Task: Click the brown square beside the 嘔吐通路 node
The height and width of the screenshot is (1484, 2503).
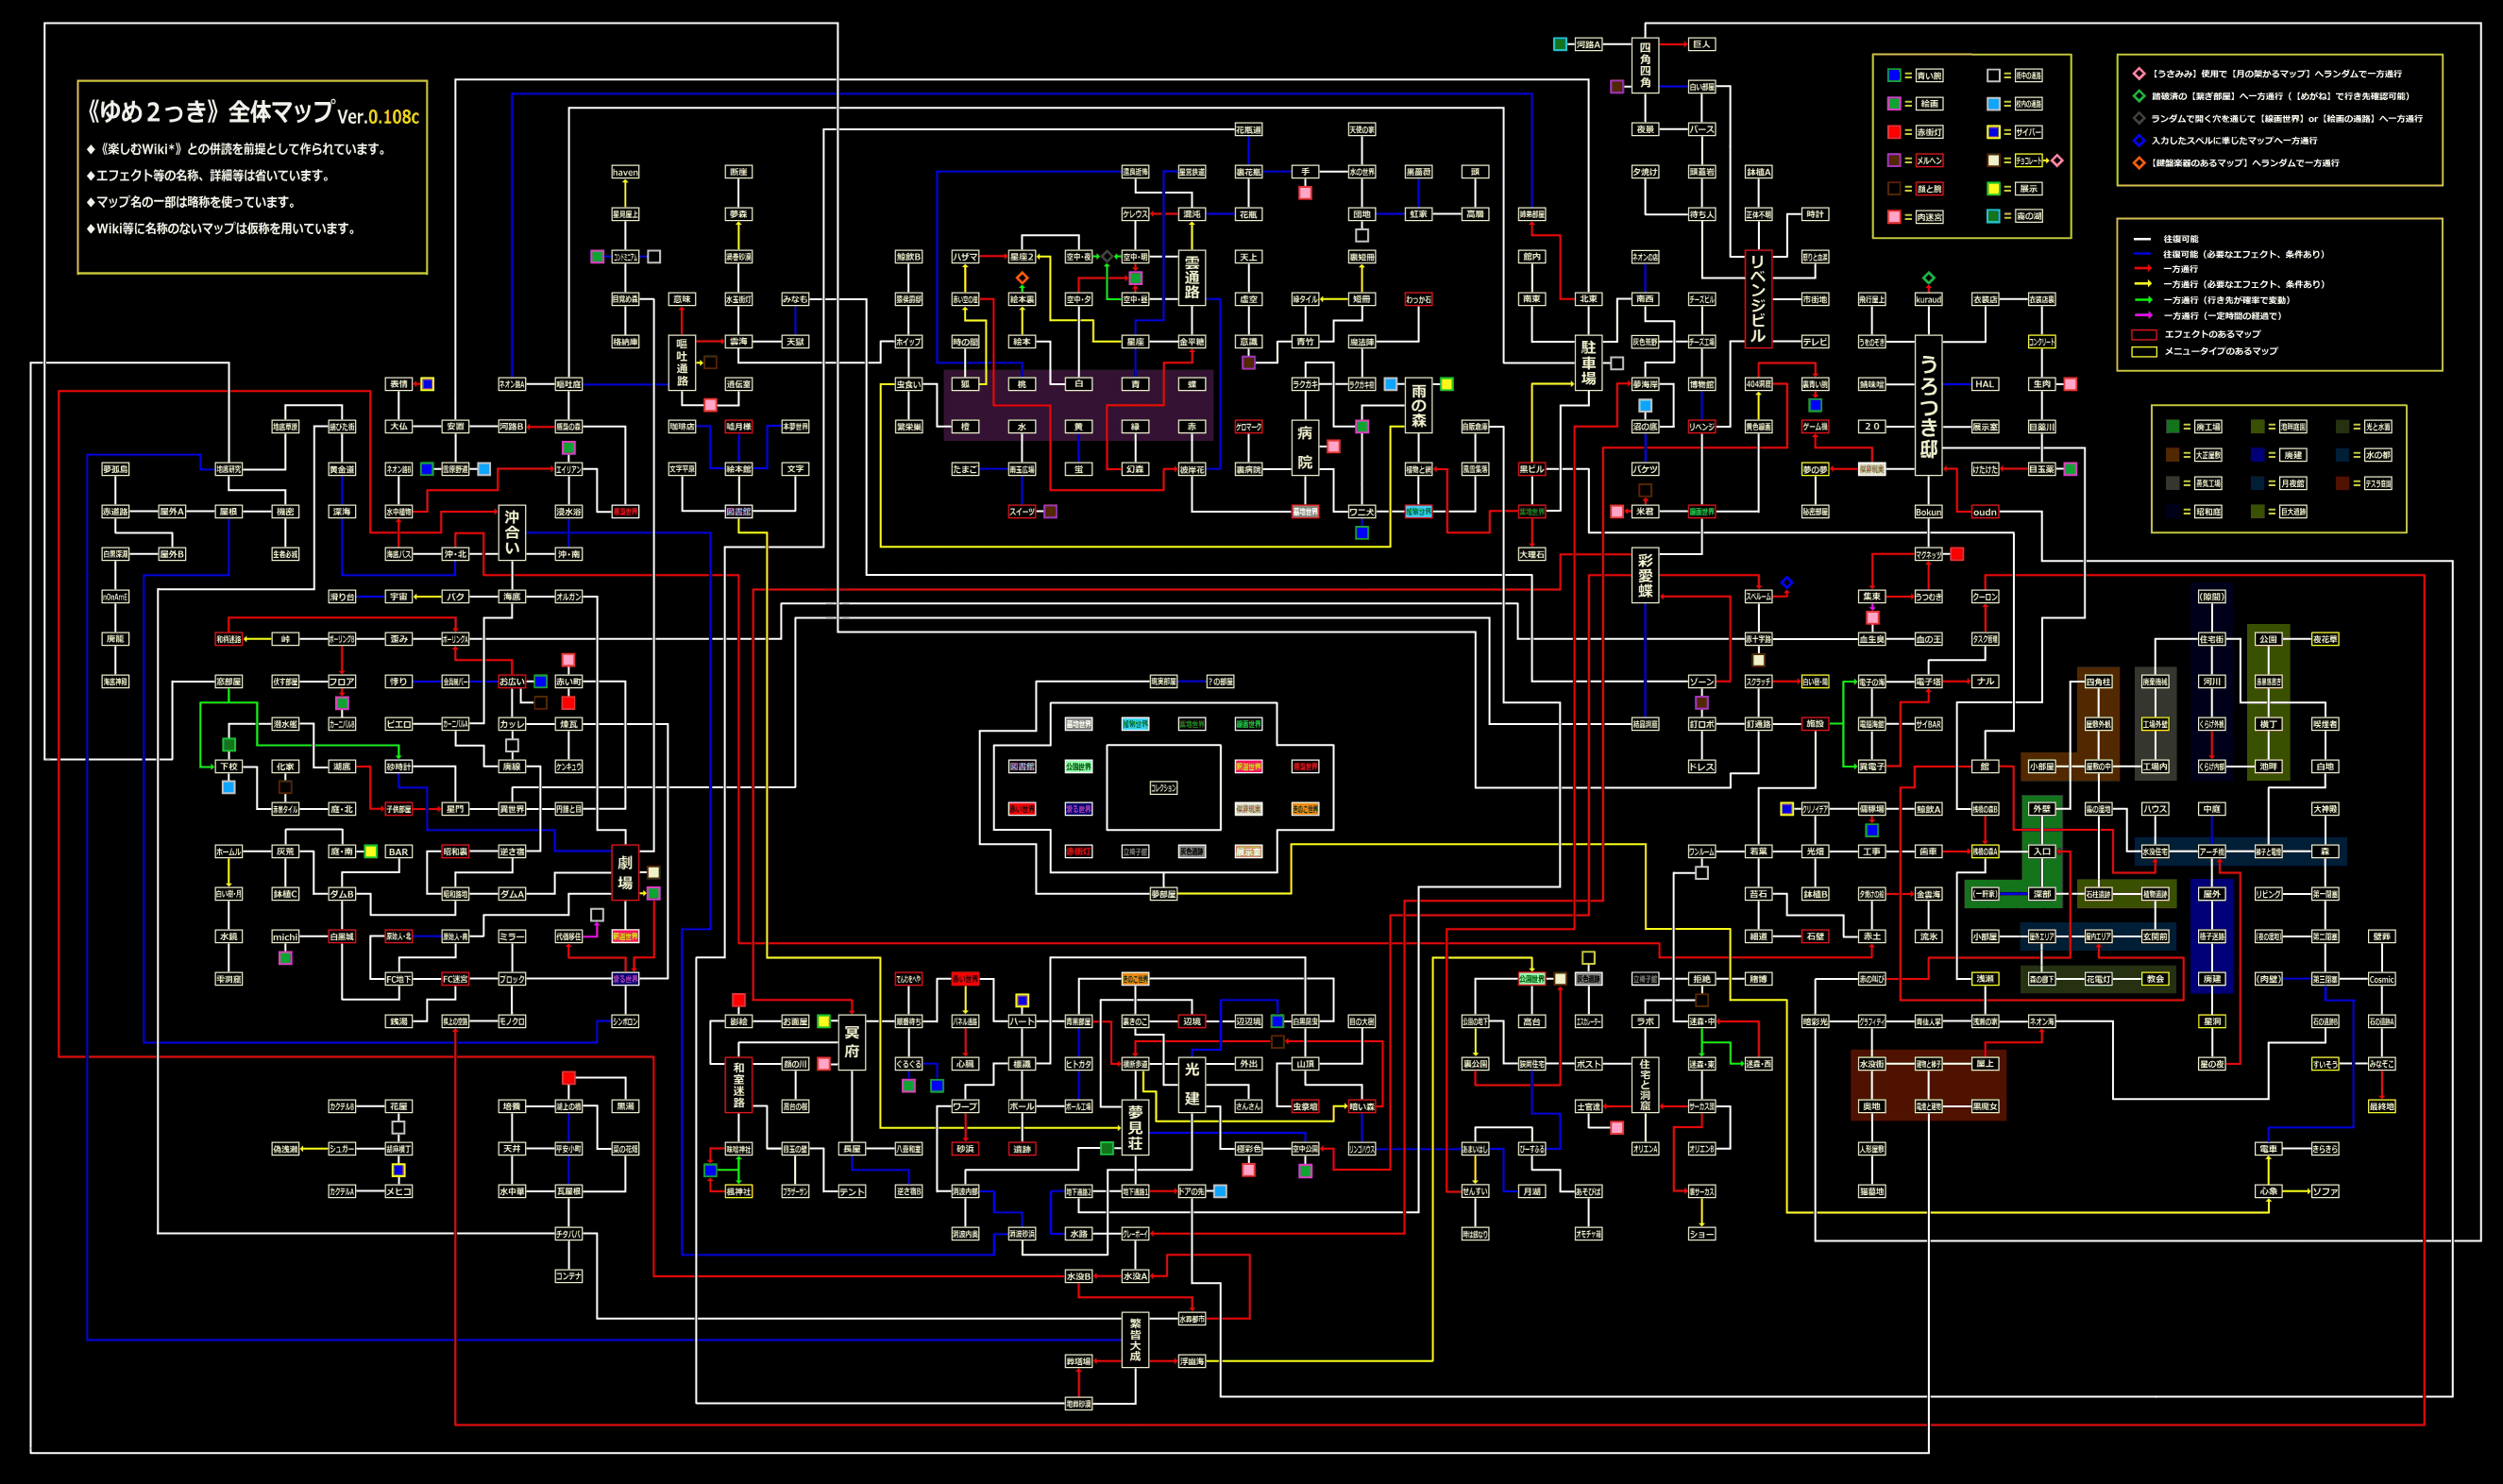Action: point(710,363)
